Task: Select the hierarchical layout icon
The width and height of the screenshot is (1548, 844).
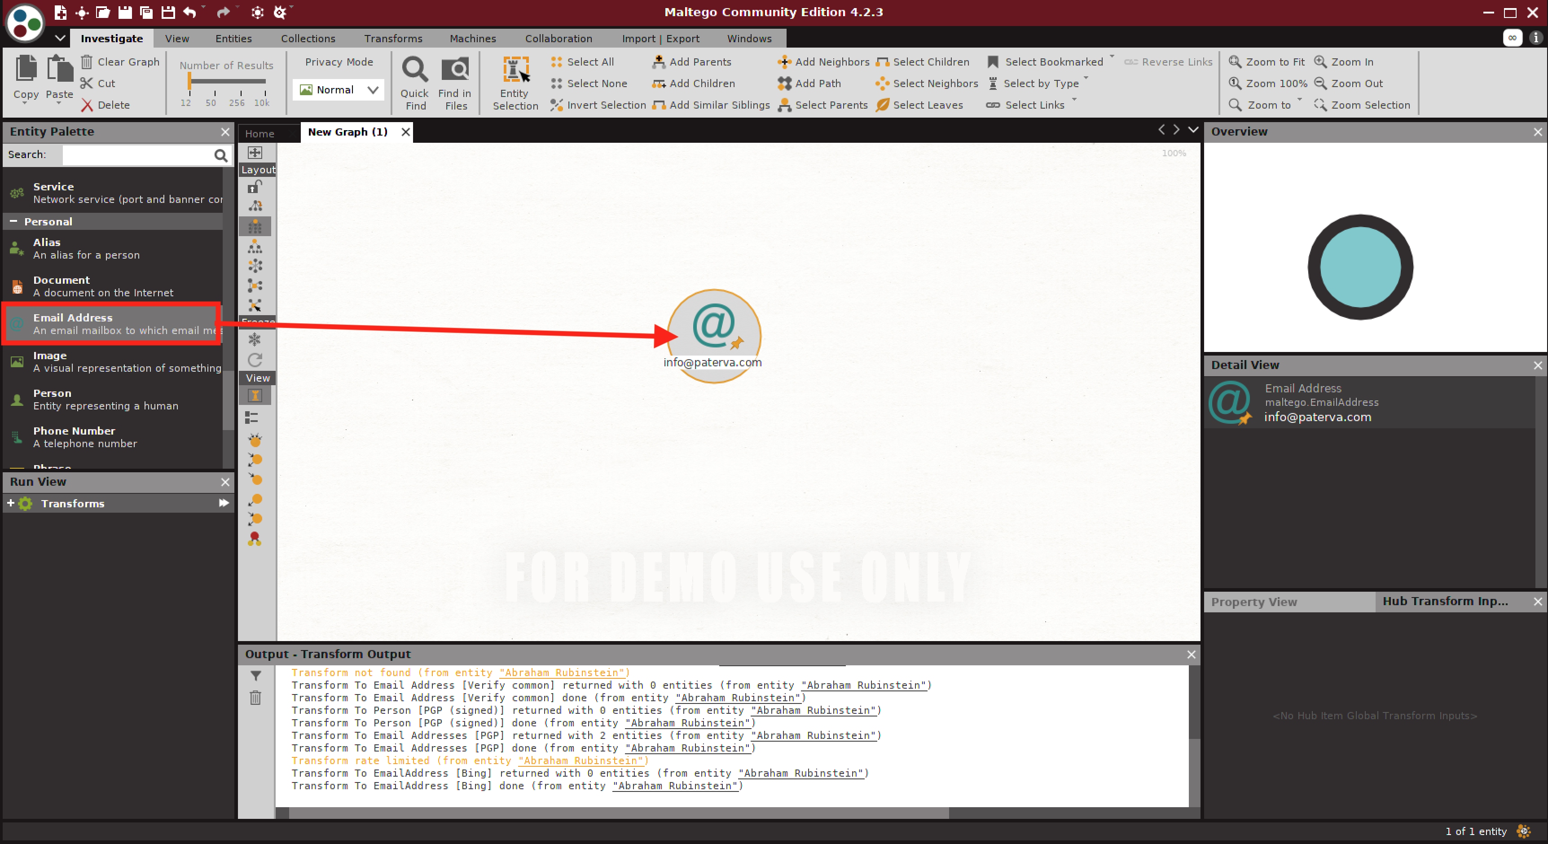Action: (255, 246)
